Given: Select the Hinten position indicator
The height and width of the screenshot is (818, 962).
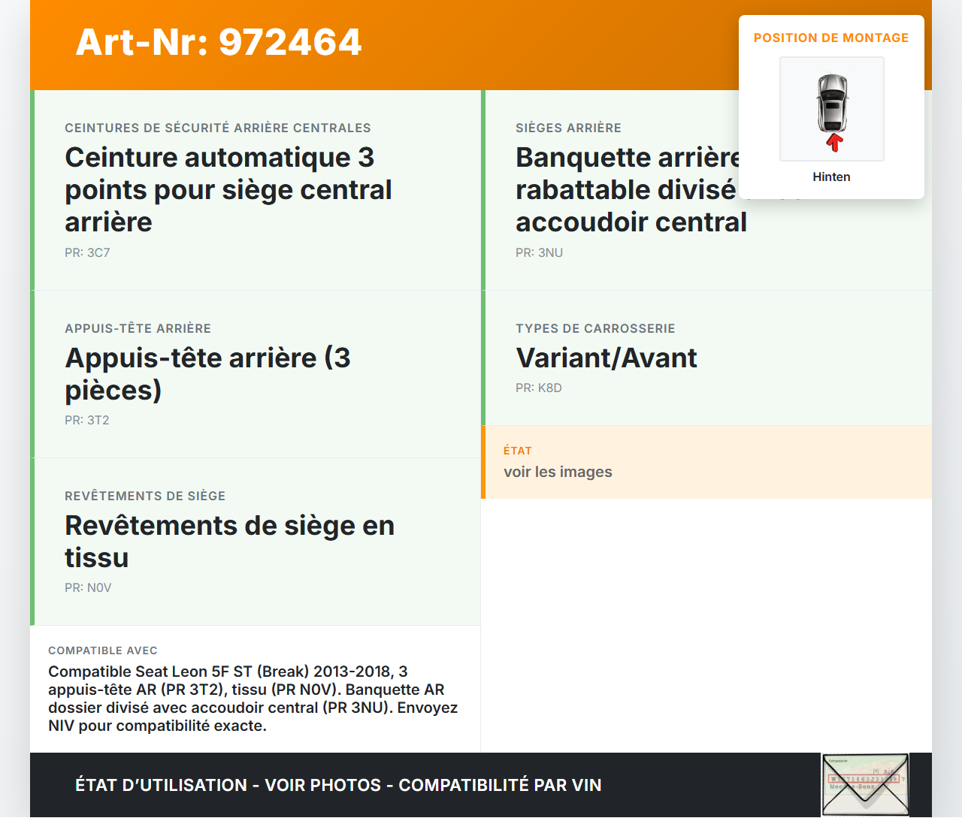Looking at the screenshot, I should pyautogui.click(x=831, y=177).
